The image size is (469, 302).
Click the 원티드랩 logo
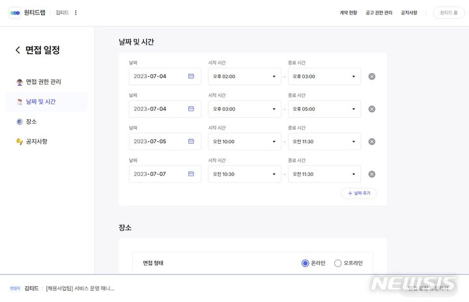[25, 12]
